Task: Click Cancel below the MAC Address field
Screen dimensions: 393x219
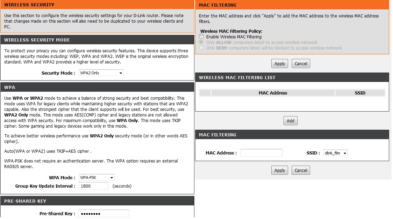Action: (301, 170)
